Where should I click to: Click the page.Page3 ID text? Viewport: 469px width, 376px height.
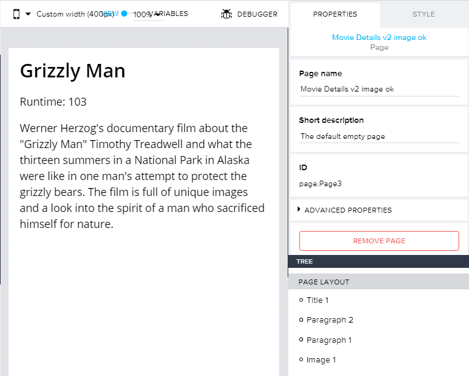(320, 184)
